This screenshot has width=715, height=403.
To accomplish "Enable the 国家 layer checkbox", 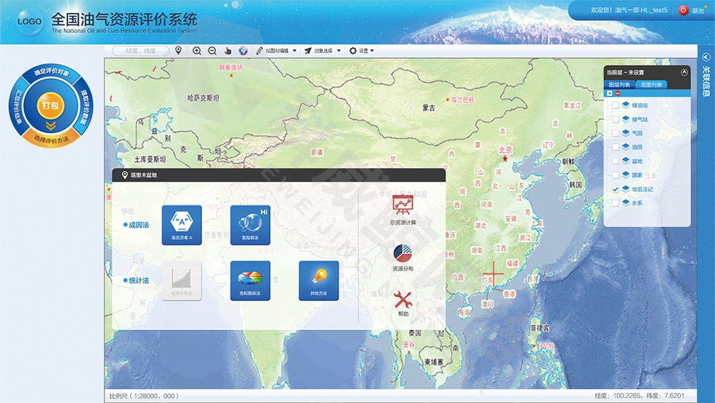I will tap(615, 175).
